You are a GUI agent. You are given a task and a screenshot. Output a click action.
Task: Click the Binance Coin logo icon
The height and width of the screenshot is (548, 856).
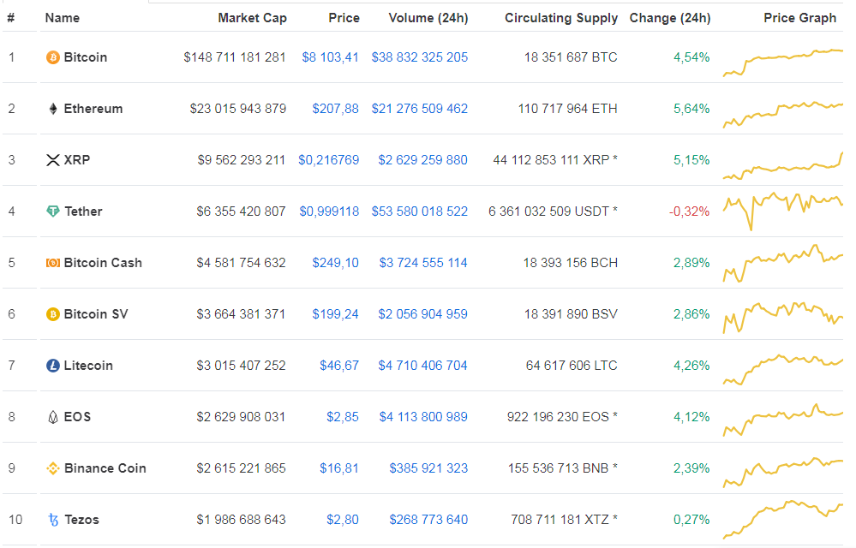53,468
